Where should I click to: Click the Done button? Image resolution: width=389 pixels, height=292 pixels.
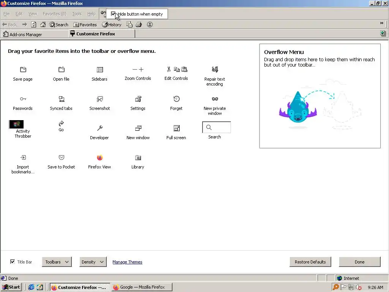359,262
